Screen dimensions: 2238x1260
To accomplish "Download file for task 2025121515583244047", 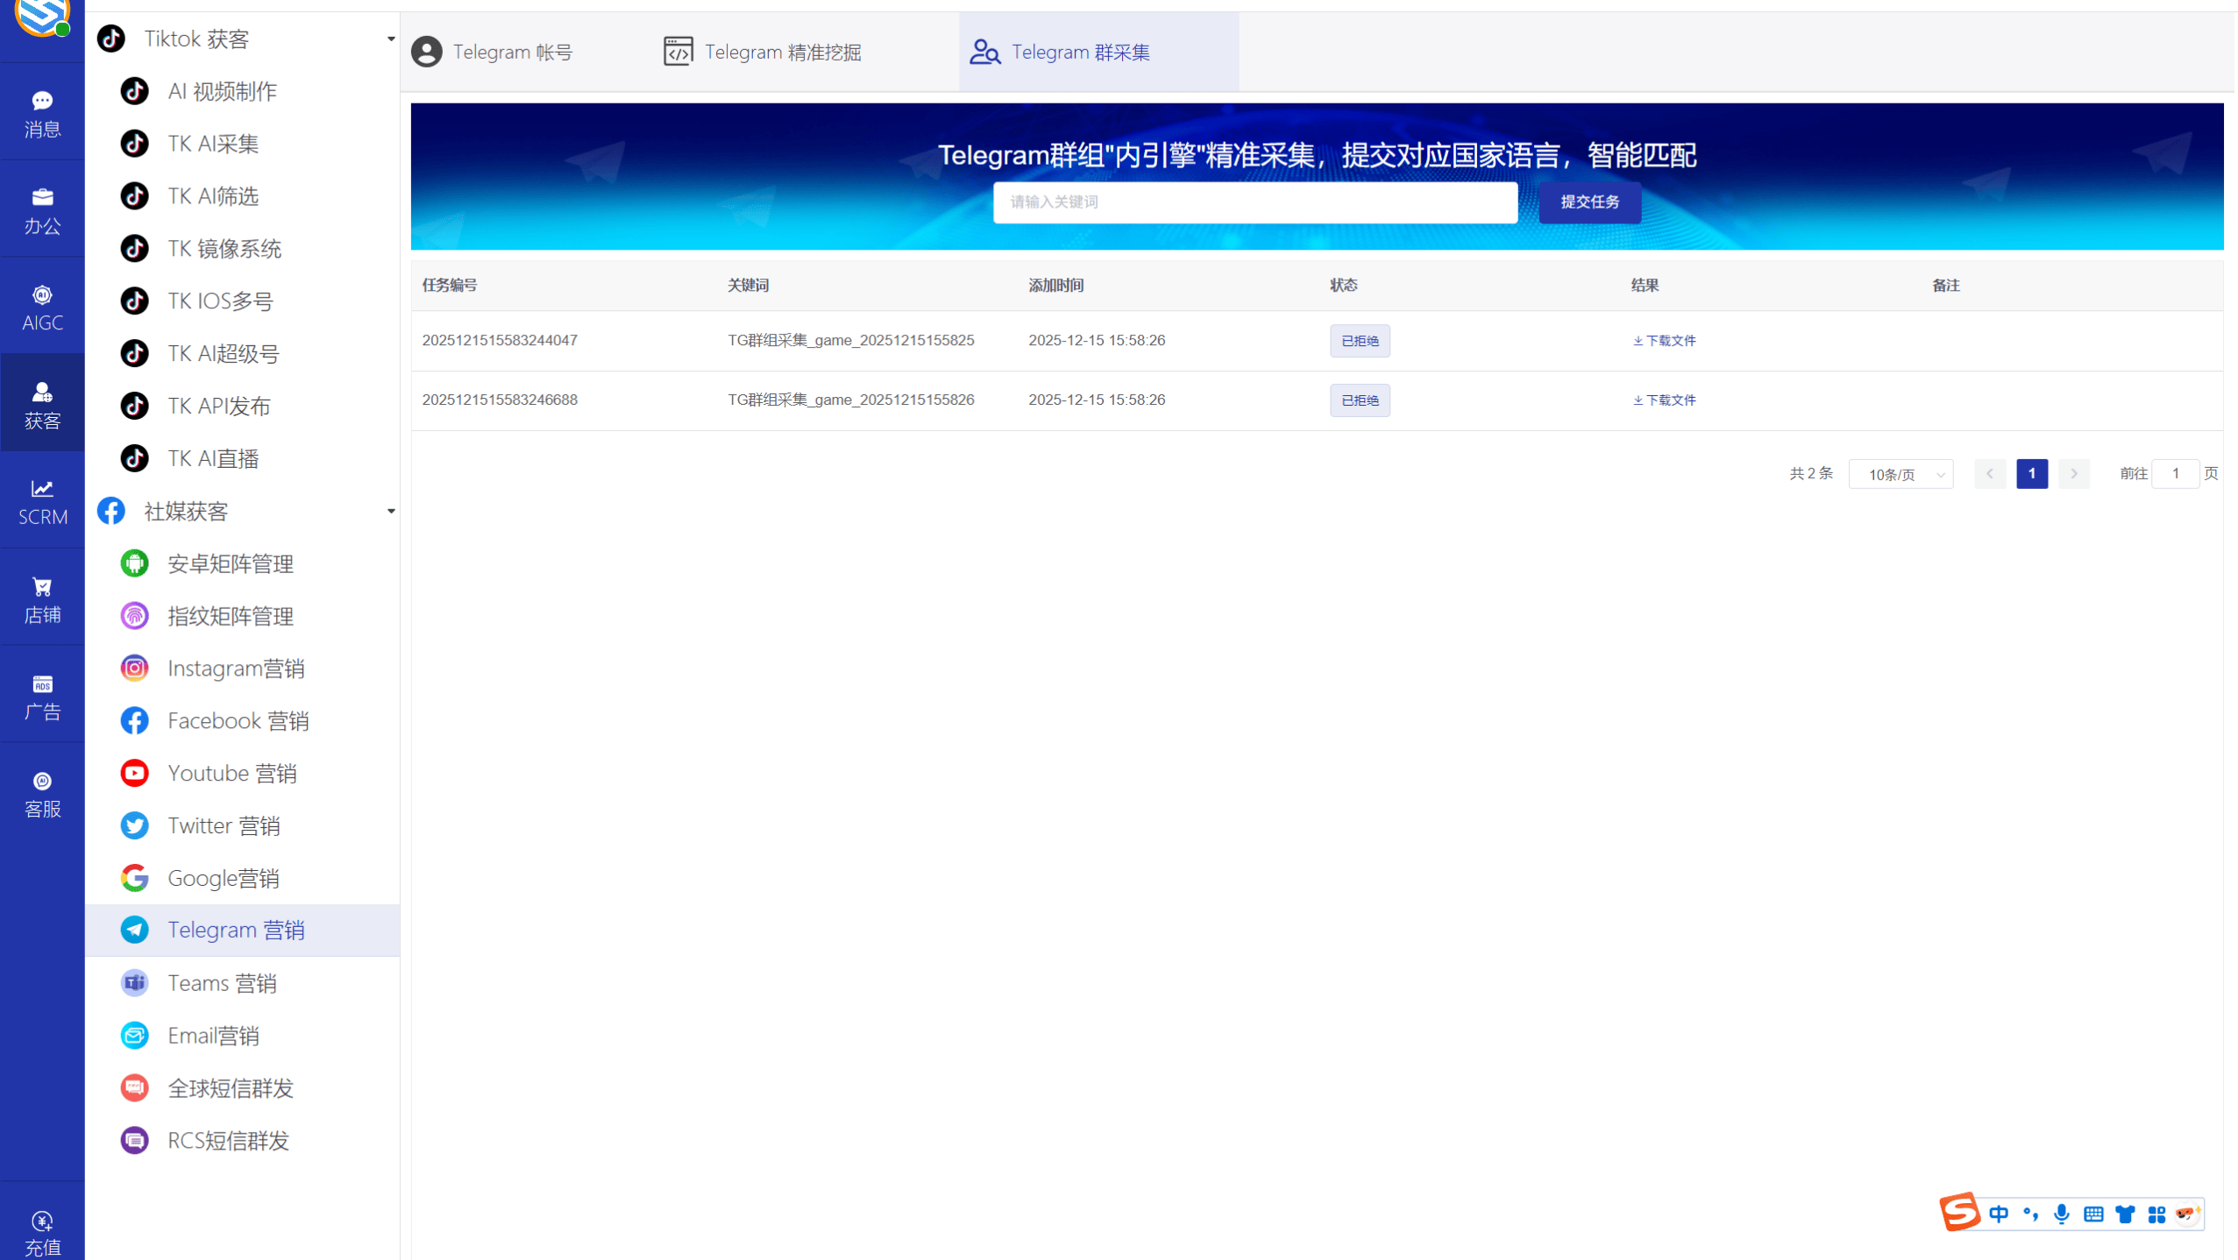I will tap(1664, 341).
